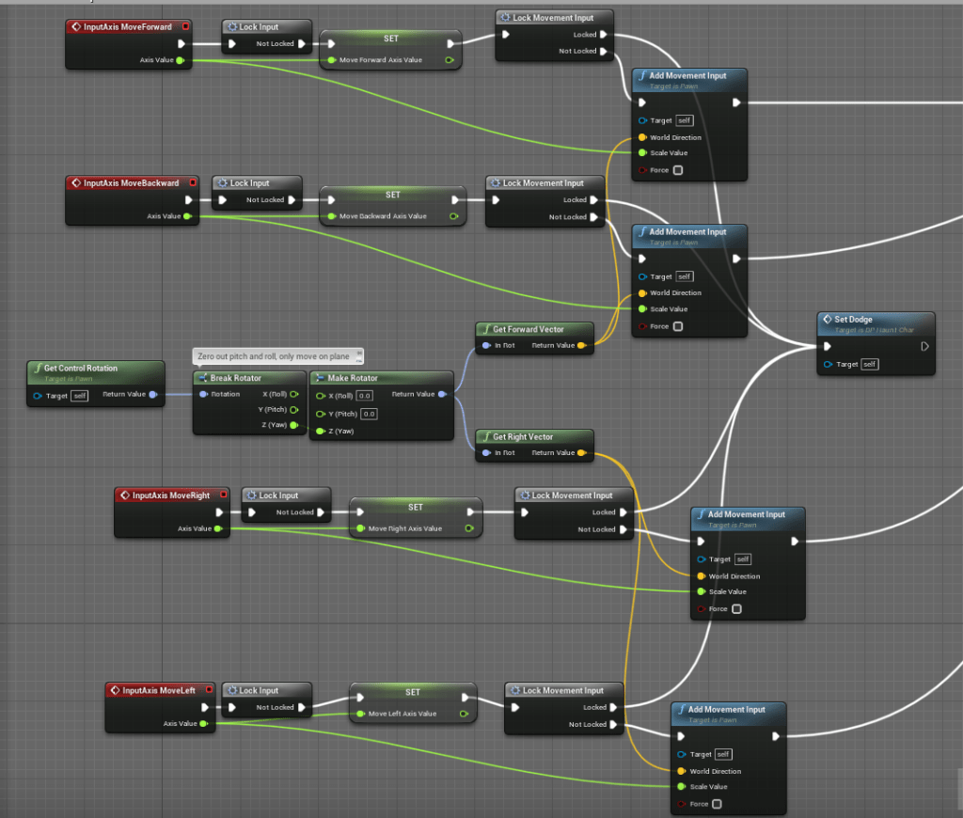Click Rotation input pin on Break Rotator
The width and height of the screenshot is (963, 818).
point(203,394)
